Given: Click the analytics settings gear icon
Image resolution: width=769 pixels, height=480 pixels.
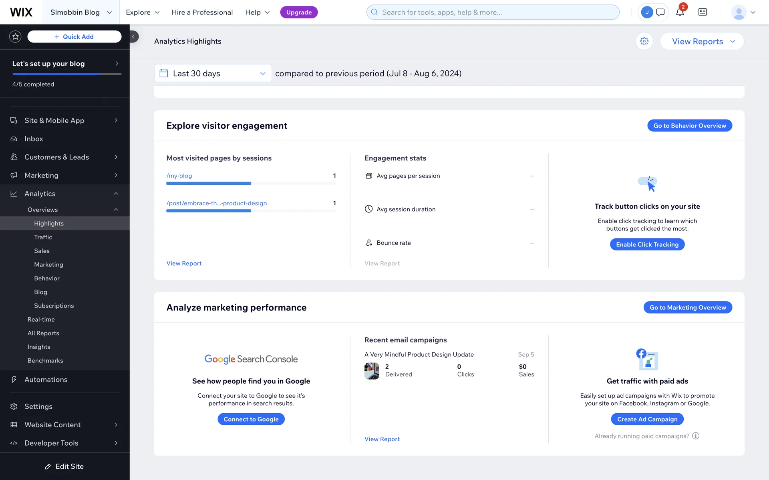Looking at the screenshot, I should (x=644, y=41).
